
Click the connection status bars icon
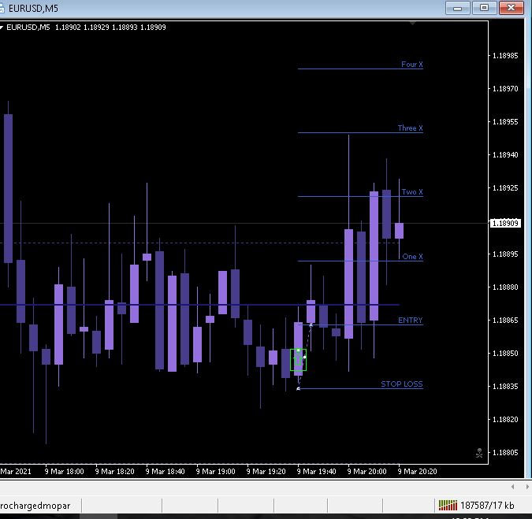click(x=448, y=505)
